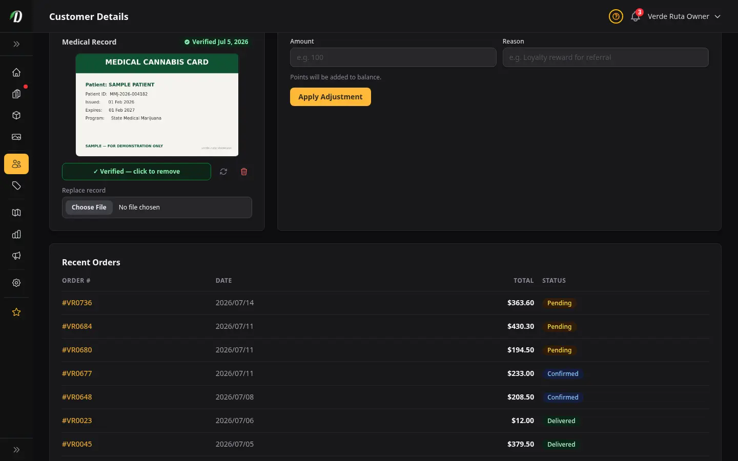Click the Apply Adjustment button
The width and height of the screenshot is (738, 461).
(x=331, y=97)
